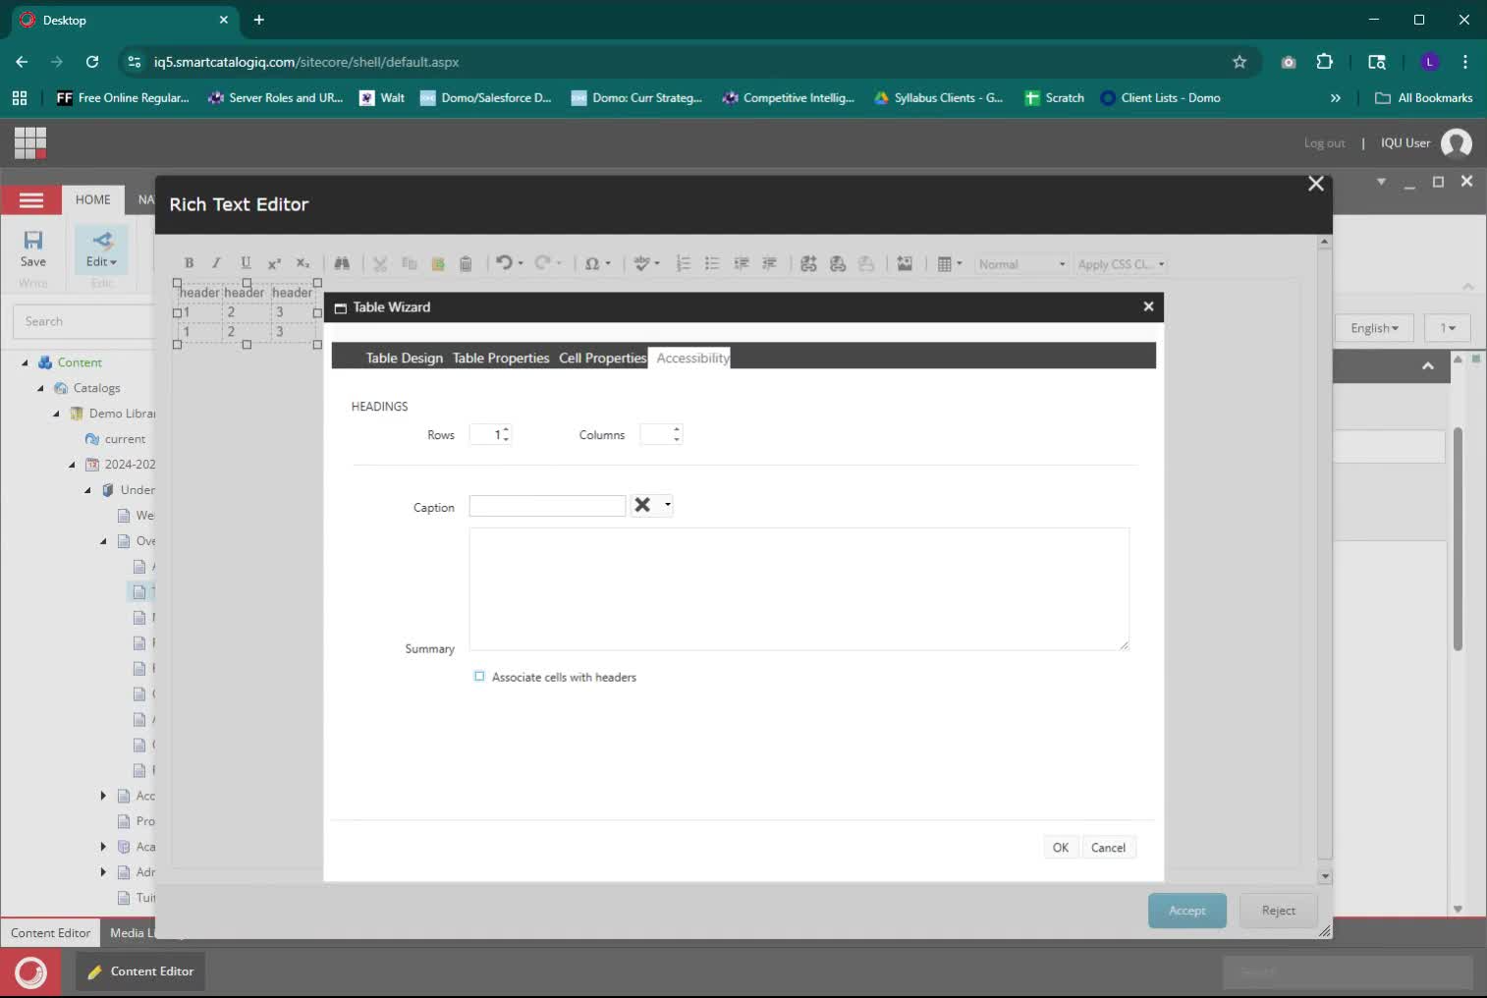Click the Accept button
The width and height of the screenshot is (1487, 998).
coord(1186,911)
